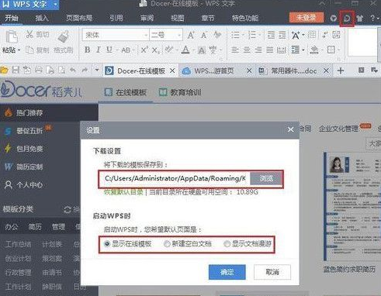381x296 pixels.
Task: Toggle Italic formatting
Action: (99, 50)
